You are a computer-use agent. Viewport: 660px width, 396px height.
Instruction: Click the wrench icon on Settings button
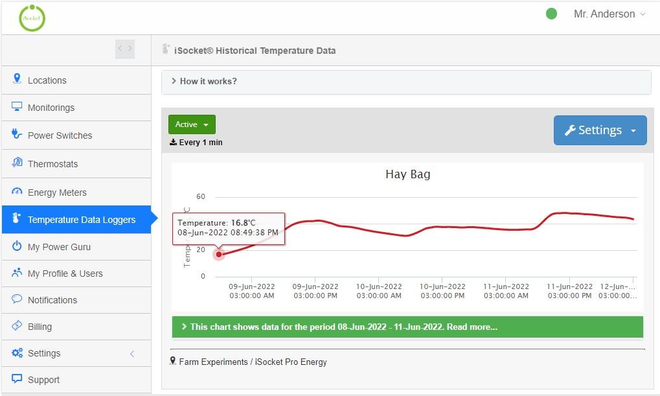click(570, 130)
